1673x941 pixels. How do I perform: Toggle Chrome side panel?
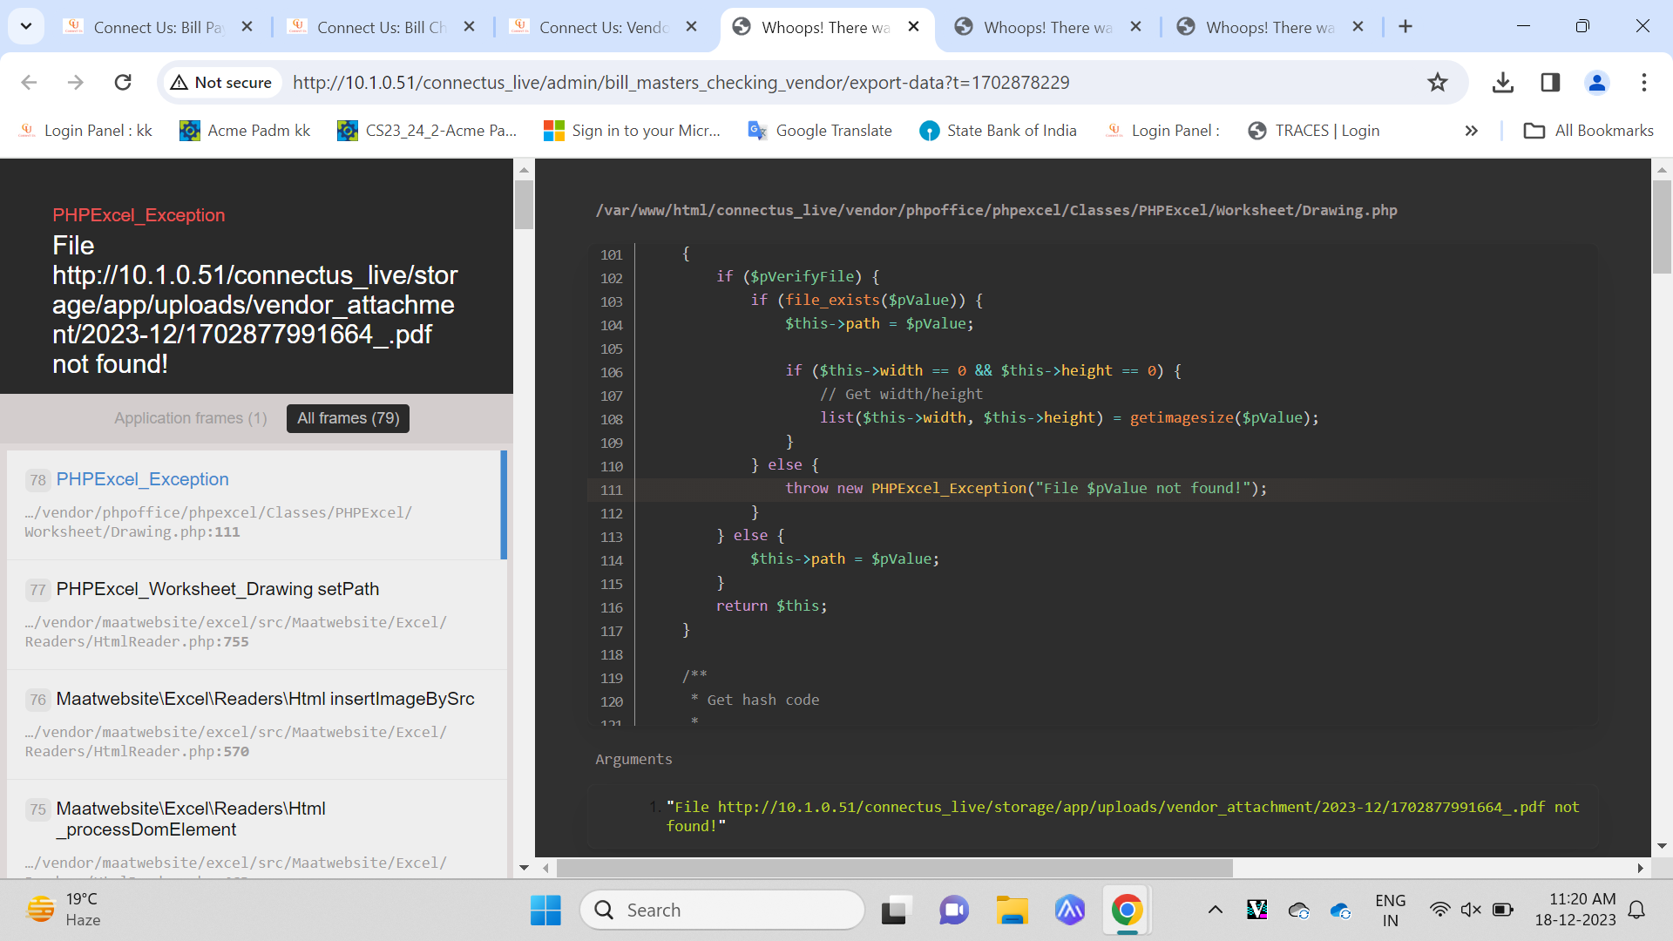(x=1550, y=82)
